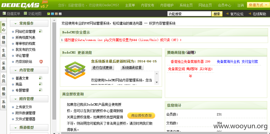Collapse the 频道模型 section

29,127
